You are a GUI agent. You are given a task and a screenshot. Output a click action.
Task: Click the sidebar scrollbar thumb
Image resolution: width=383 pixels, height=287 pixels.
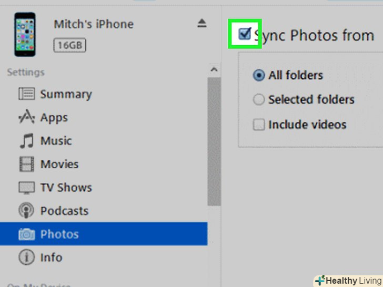[x=214, y=141]
